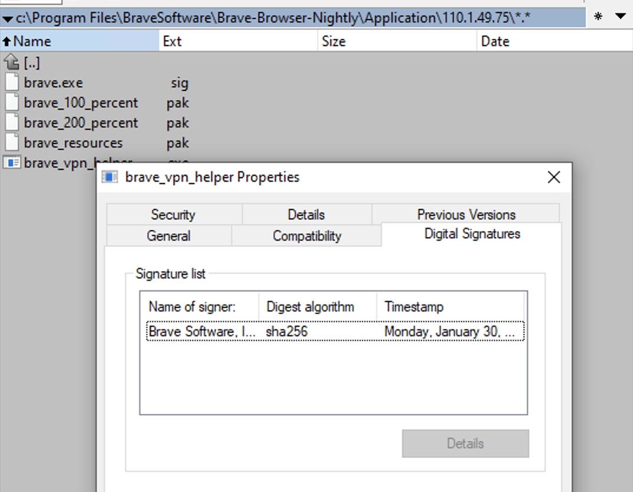The height and width of the screenshot is (492, 633).
Task: Click the brave_resources file name
Action: [x=73, y=143]
